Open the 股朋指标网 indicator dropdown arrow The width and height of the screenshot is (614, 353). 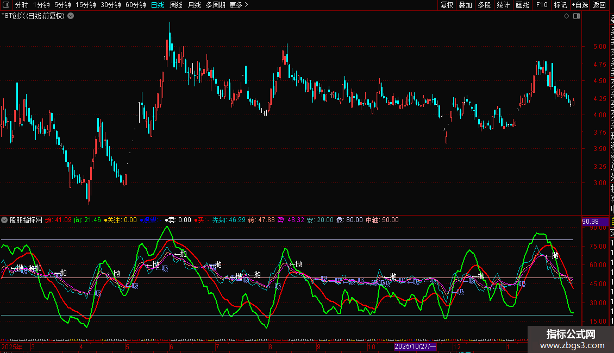point(5,220)
